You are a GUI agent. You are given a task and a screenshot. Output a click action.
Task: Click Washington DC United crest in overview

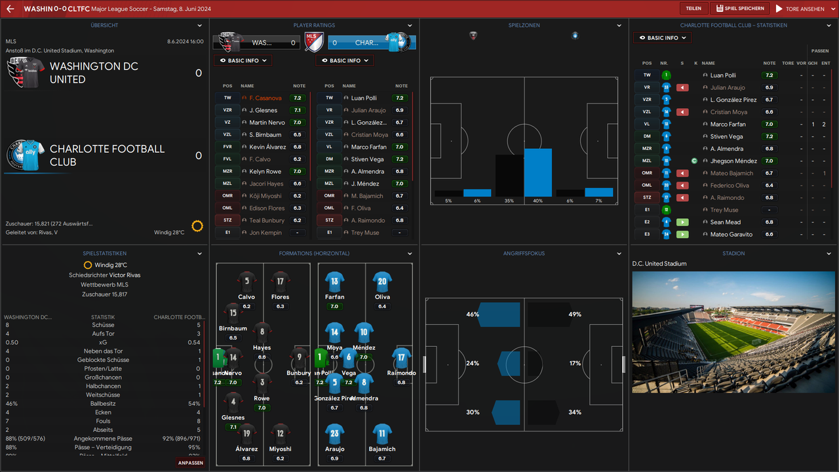tap(16, 72)
